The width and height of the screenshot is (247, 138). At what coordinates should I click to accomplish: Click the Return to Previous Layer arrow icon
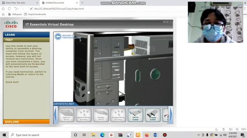[x=58, y=36]
